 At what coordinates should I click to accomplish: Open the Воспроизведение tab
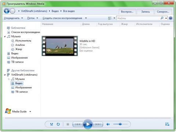pyautogui.click(x=127, y=12)
